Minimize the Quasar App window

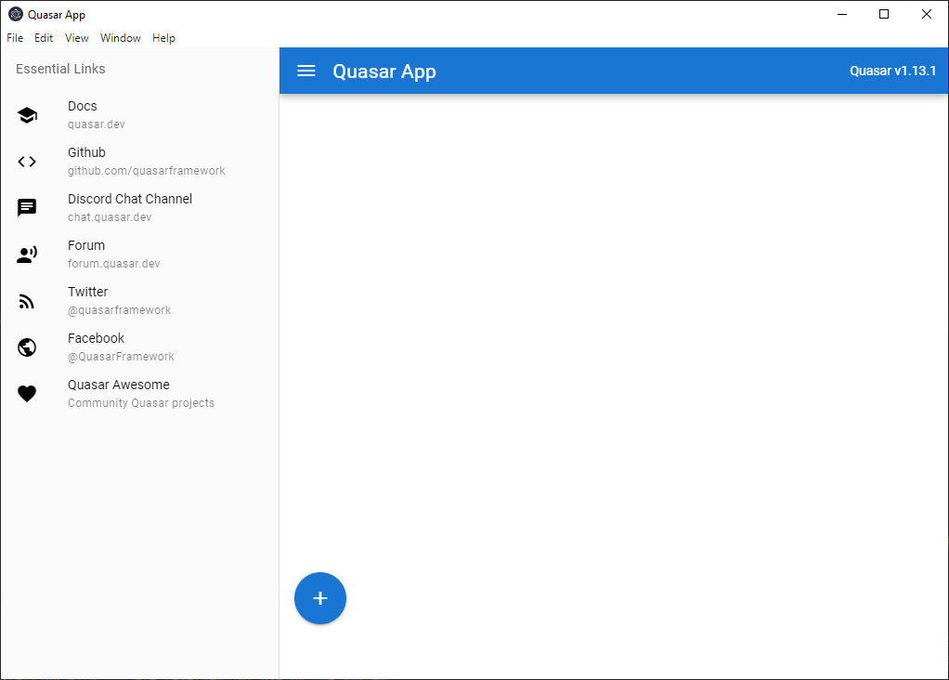pyautogui.click(x=842, y=14)
